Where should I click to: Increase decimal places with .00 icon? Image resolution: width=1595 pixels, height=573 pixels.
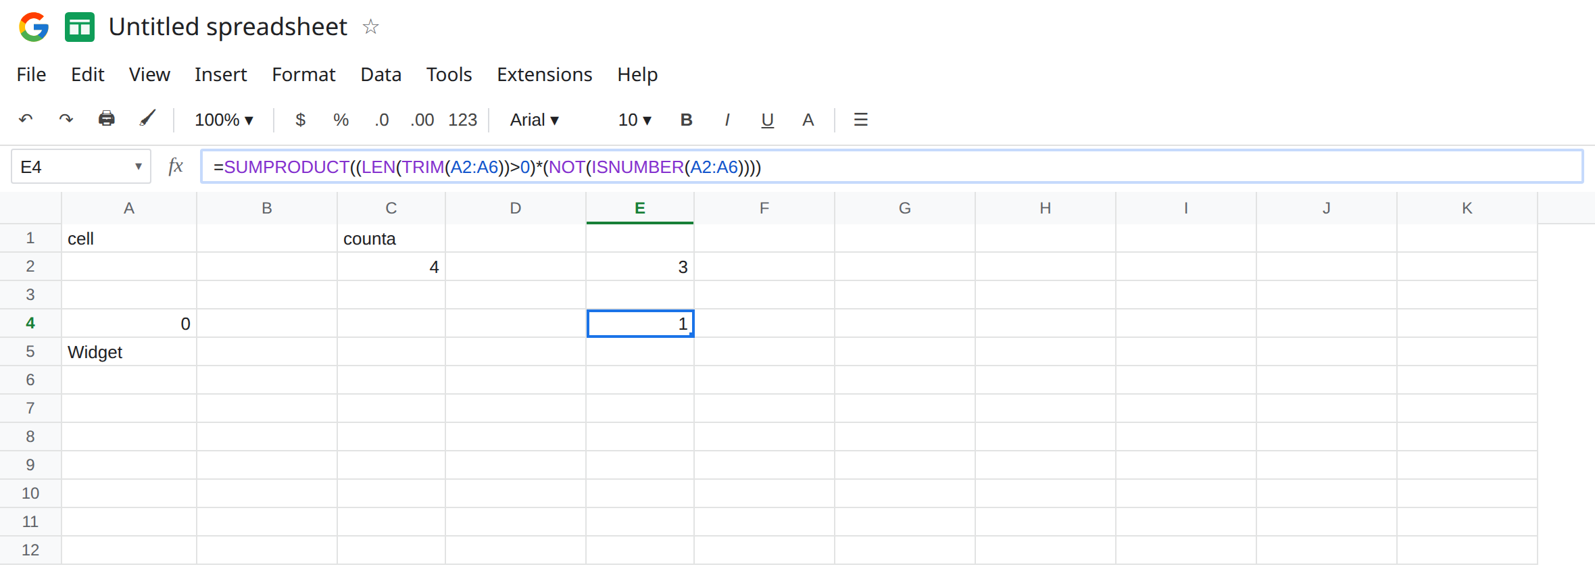pyautogui.click(x=422, y=120)
